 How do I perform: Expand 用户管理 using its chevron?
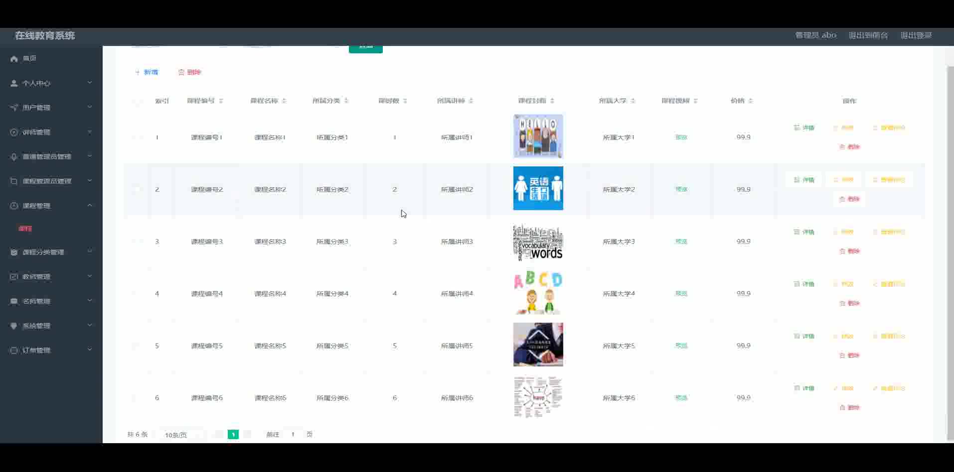(x=90, y=107)
